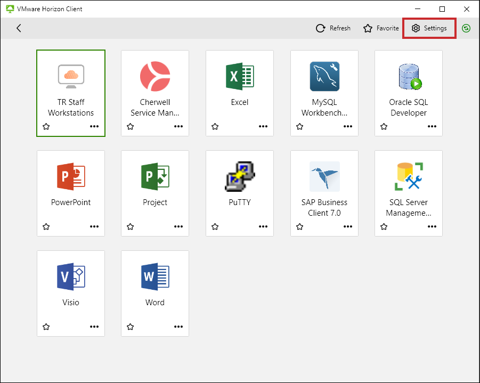Star the Oracle SQL Developer tile
Screen dimensions: 480x383
[x=384, y=126]
